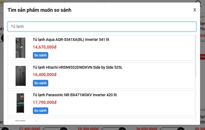The height and width of the screenshot is (130, 205).
Task: Click the dialog title 'Tìm sản phẩm muốn so sánh'
Action: 39,10
